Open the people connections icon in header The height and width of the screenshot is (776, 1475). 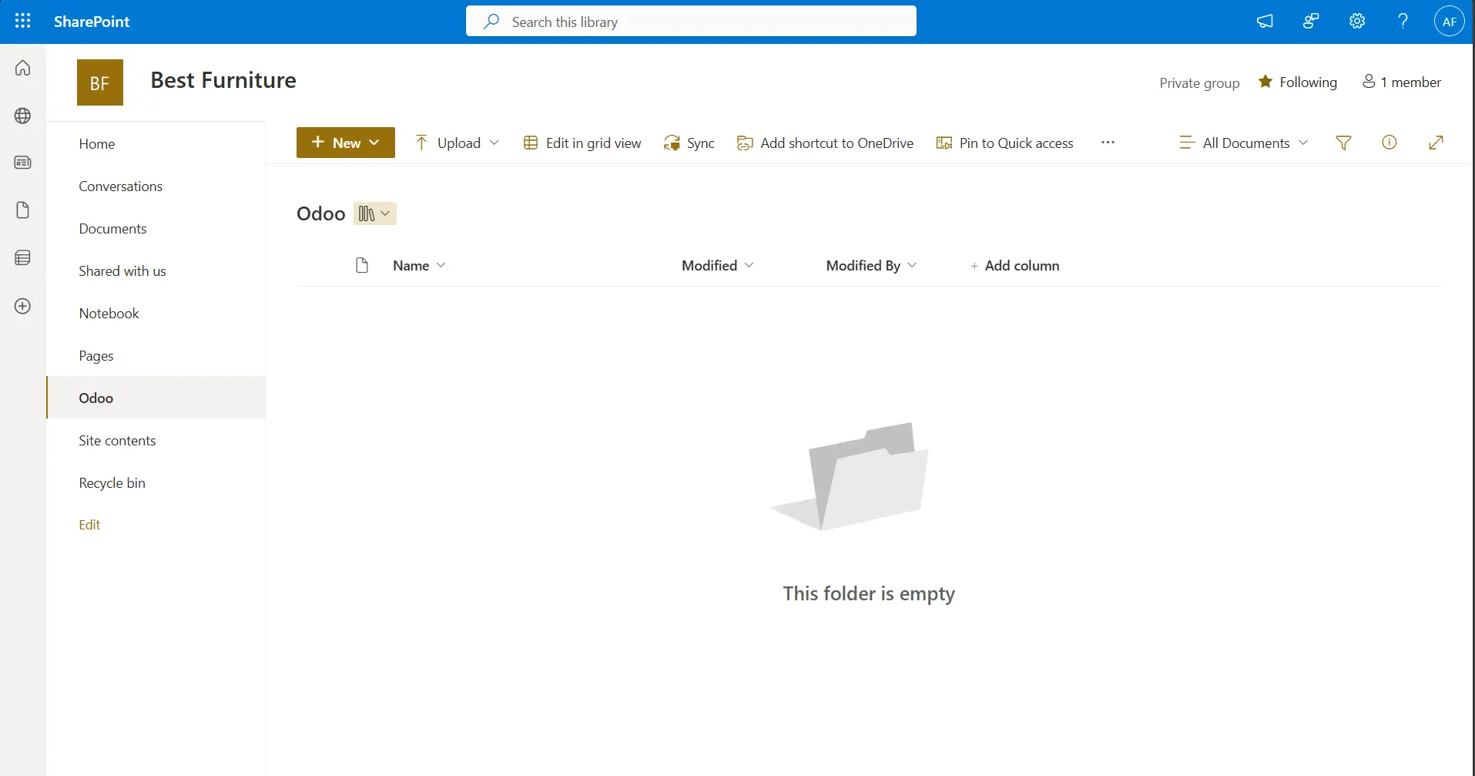coord(1311,22)
